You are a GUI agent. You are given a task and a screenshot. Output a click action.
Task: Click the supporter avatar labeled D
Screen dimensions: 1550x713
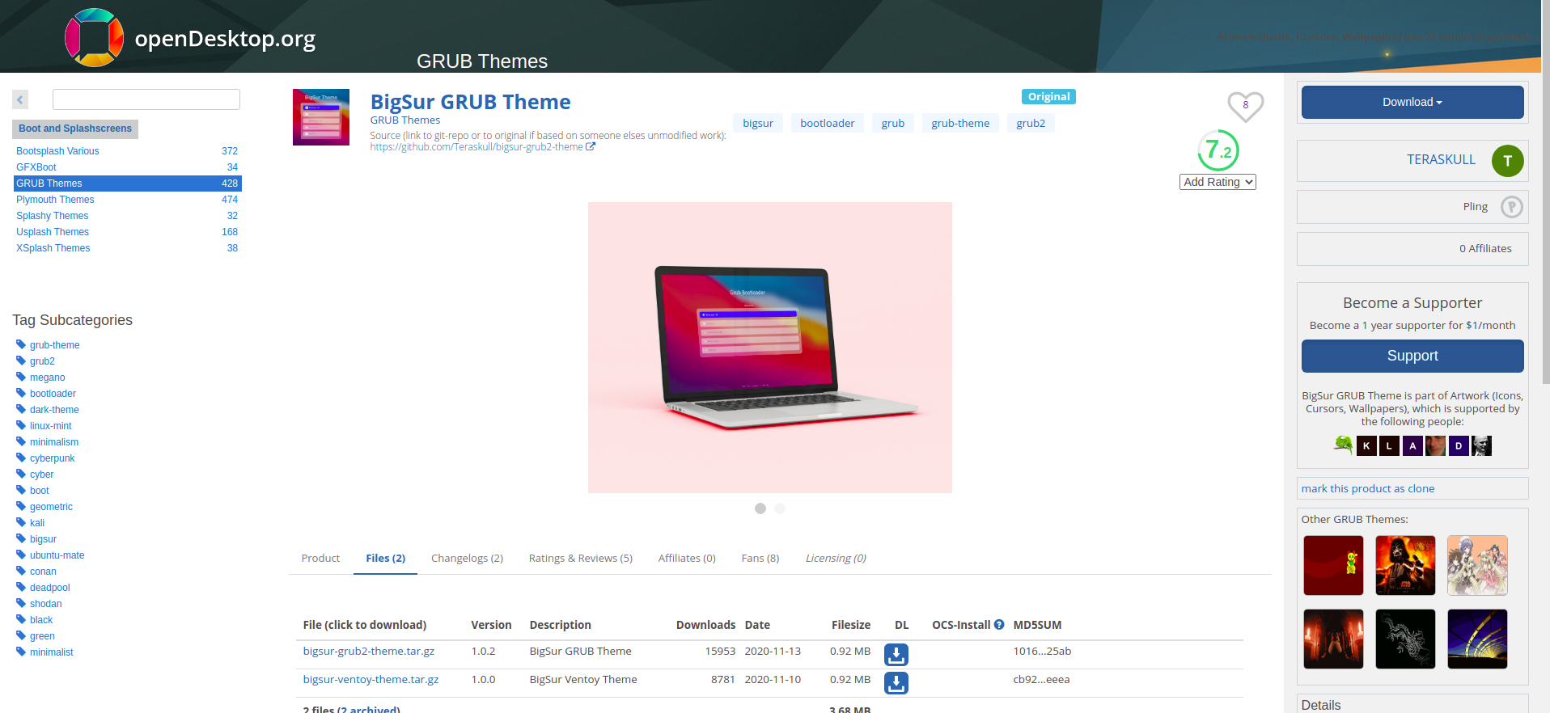[x=1459, y=445]
